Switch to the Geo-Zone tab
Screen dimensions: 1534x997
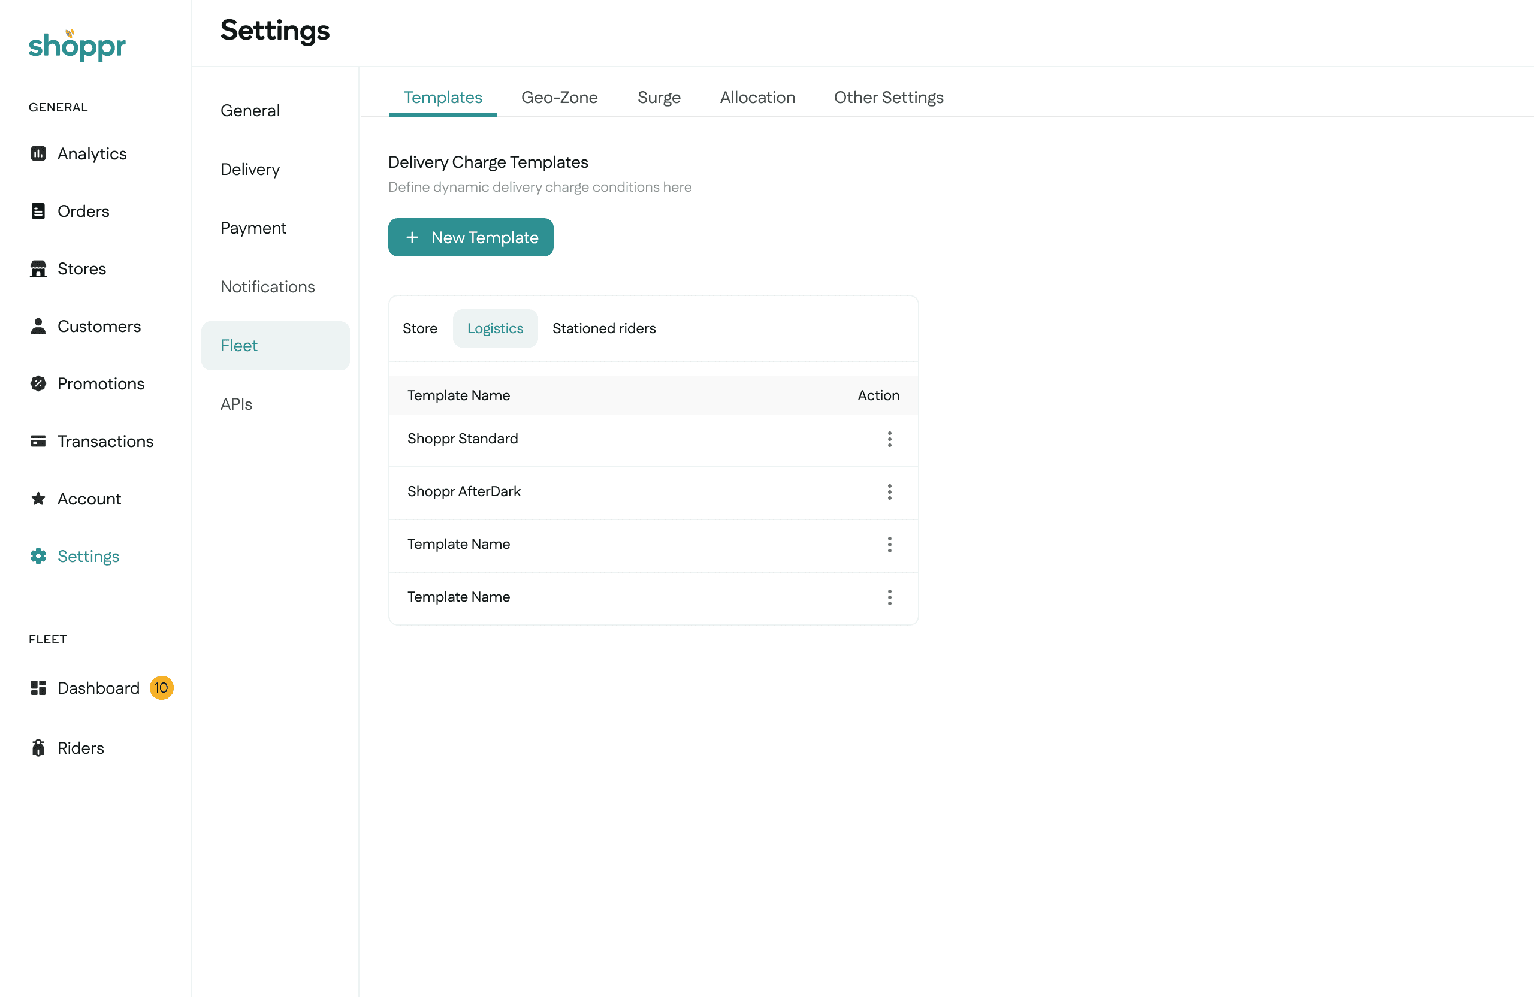tap(559, 97)
